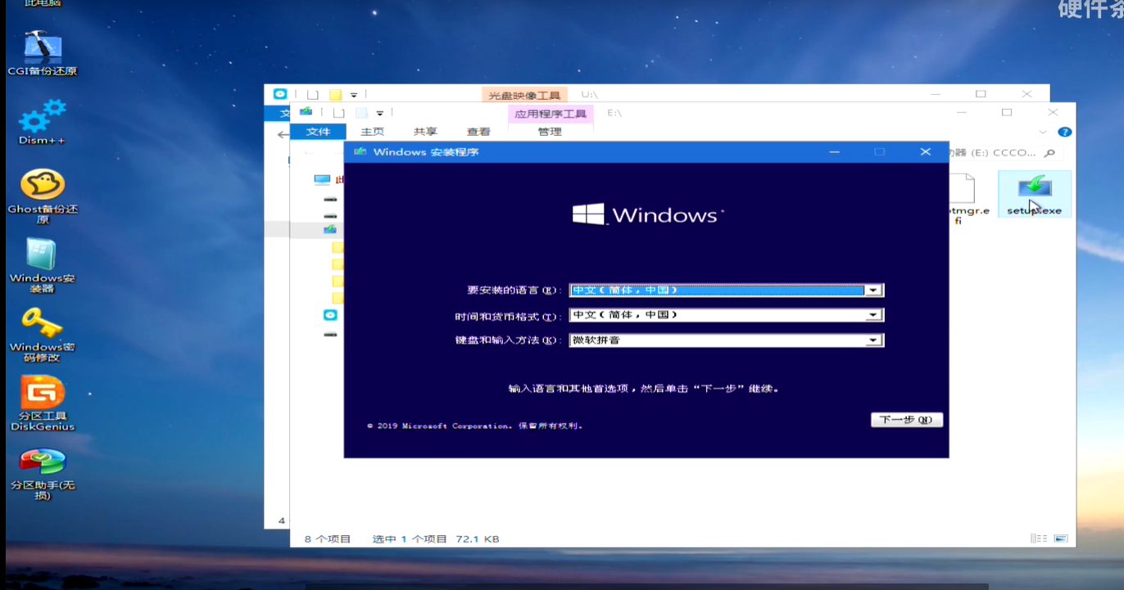Click the back arrow in U:\ window
Screen dimensions: 1124x590
283,134
